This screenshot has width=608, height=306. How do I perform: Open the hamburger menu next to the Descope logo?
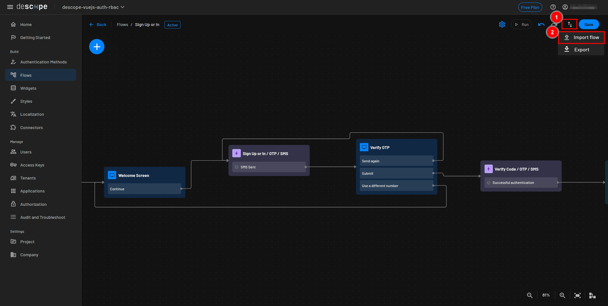click(x=10, y=7)
